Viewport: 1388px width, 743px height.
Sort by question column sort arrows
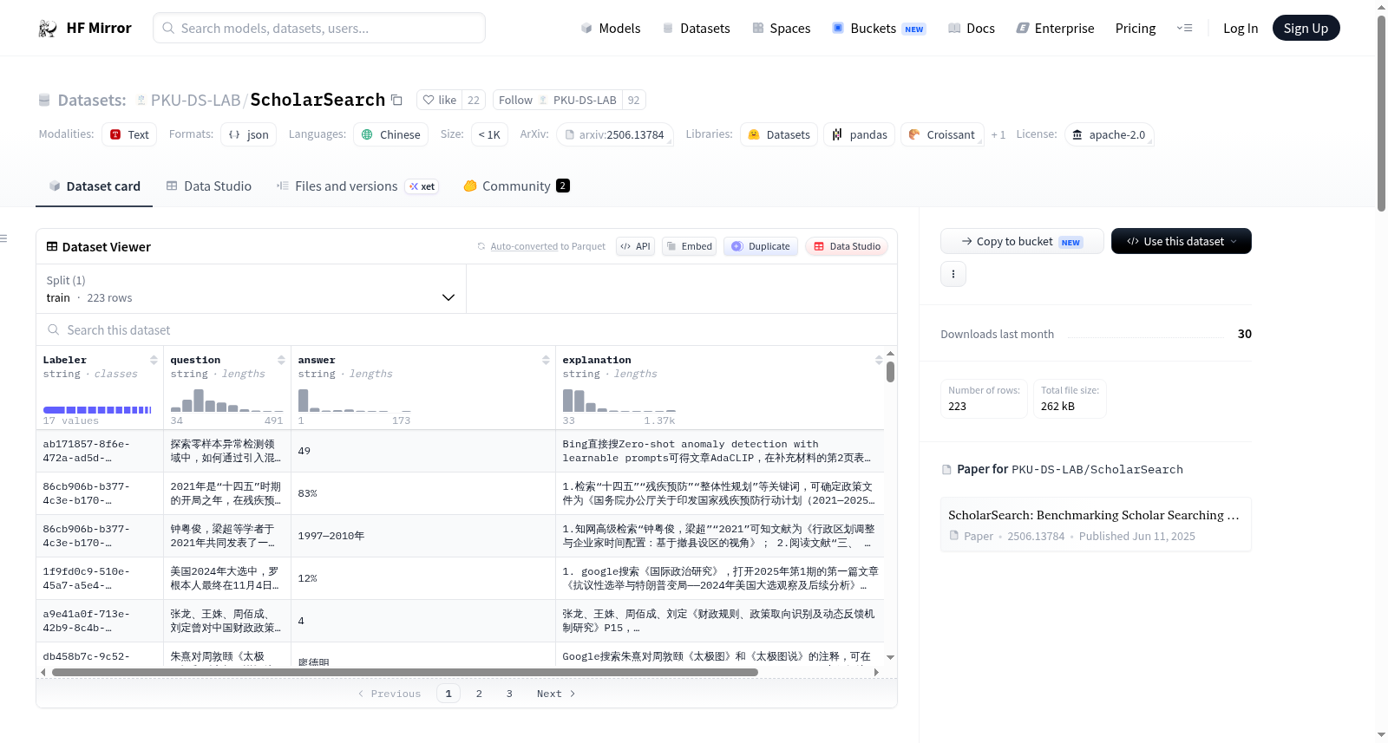click(x=281, y=360)
